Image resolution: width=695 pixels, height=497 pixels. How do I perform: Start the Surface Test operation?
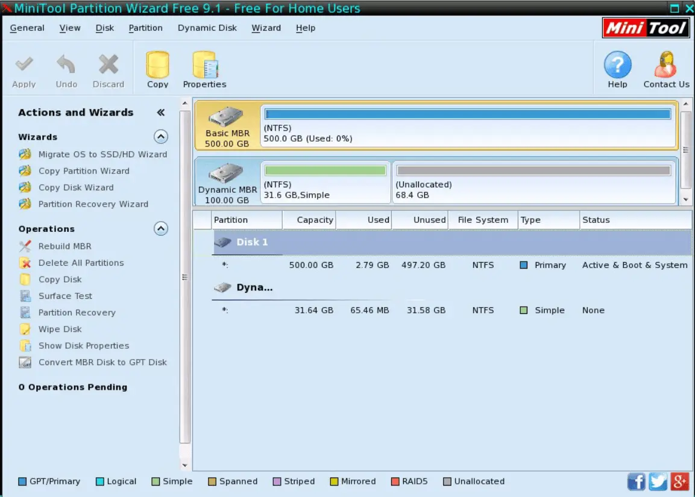[x=65, y=296]
